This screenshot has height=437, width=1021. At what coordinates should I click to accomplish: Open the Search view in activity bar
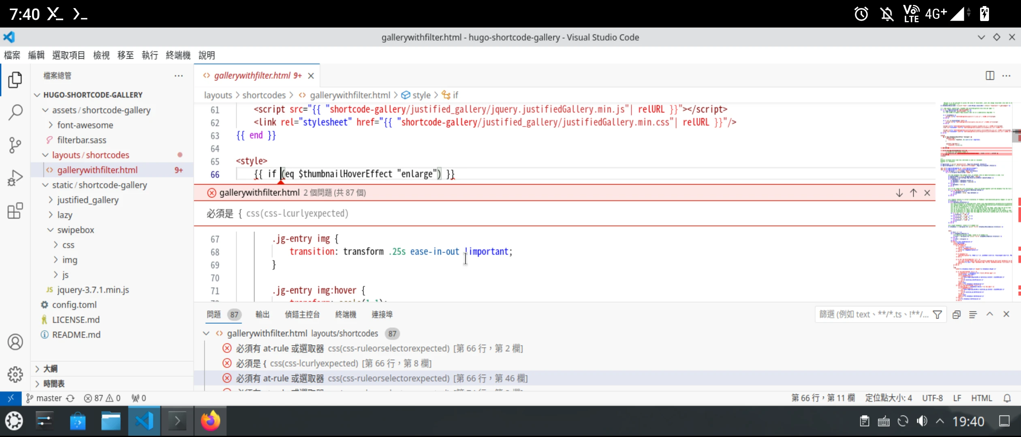tap(15, 112)
